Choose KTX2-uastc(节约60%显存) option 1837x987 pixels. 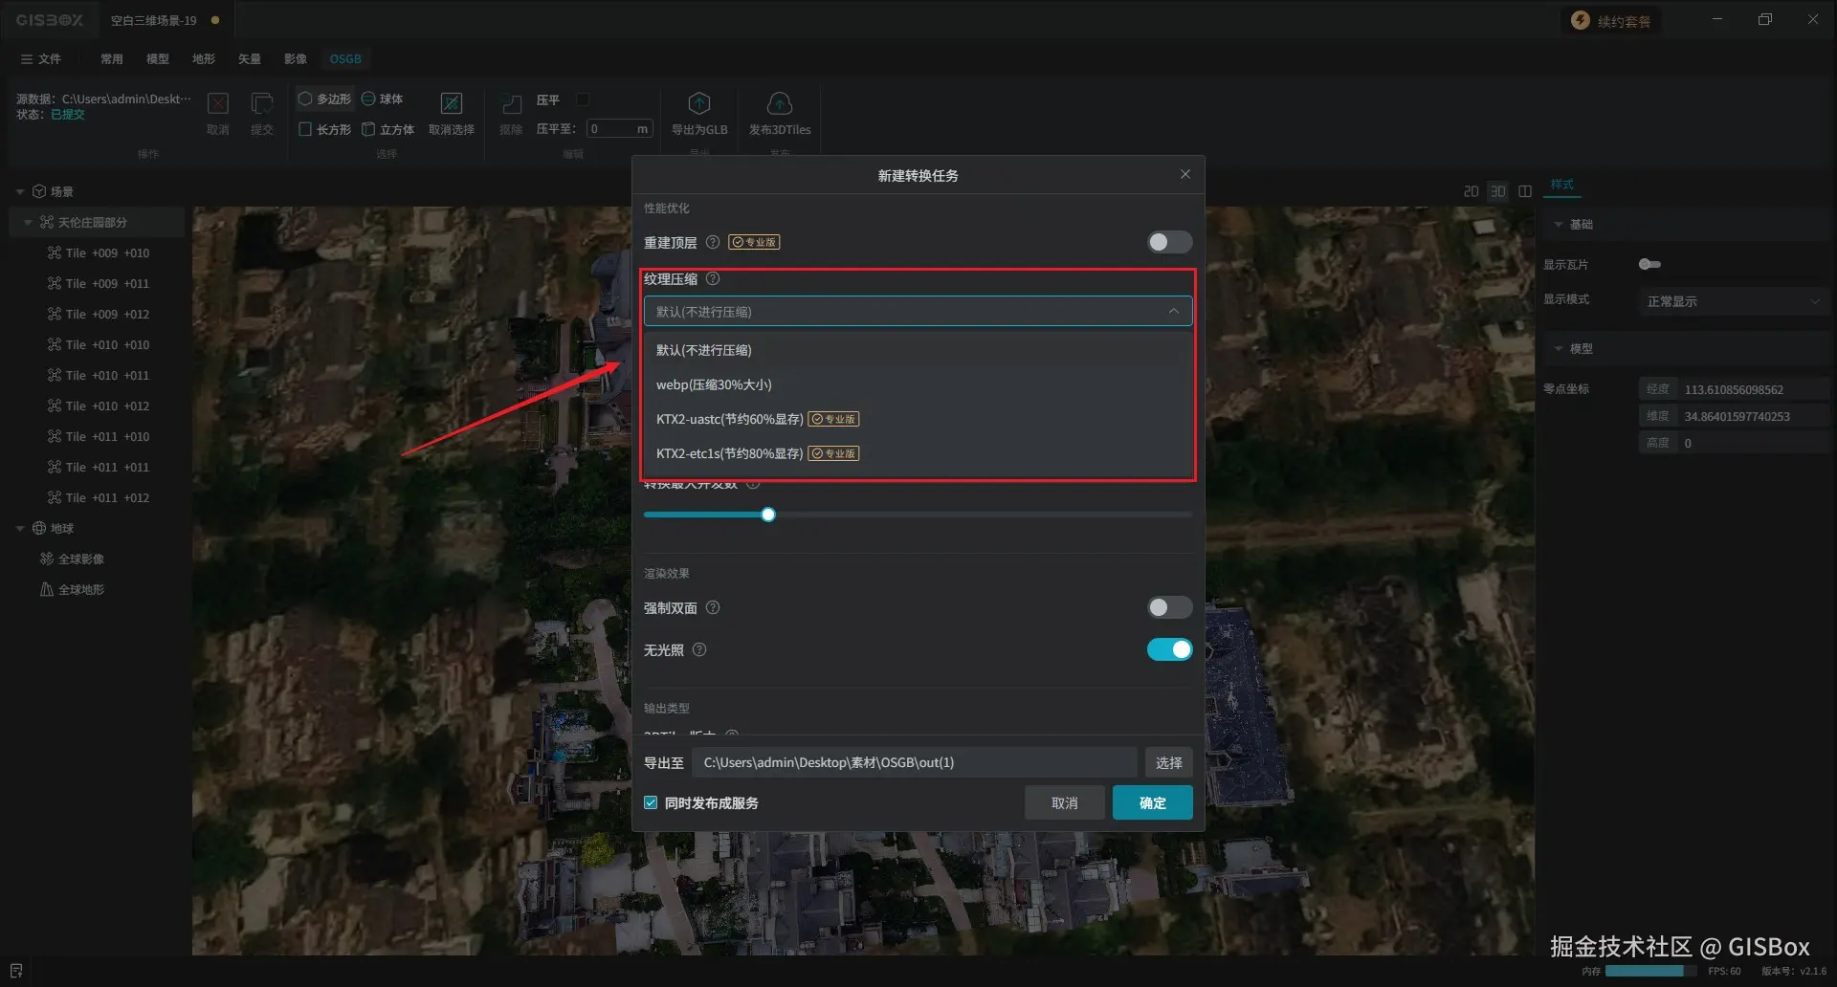coord(918,419)
